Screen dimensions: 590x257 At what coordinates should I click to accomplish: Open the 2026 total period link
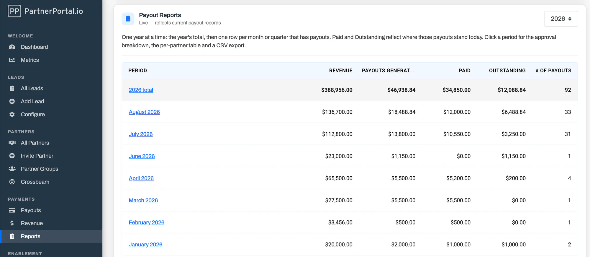(141, 90)
